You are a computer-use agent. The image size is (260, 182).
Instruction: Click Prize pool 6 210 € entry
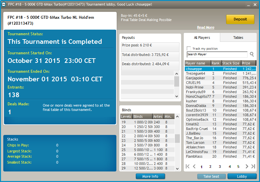pyautogui.click(x=150, y=47)
